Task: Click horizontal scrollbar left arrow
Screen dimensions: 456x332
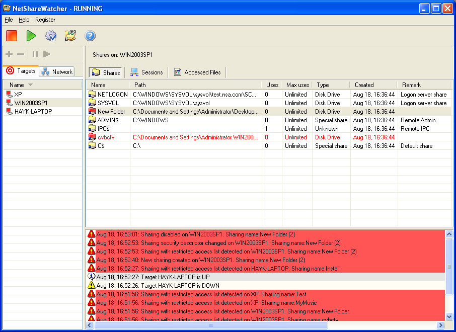Action: [90, 325]
